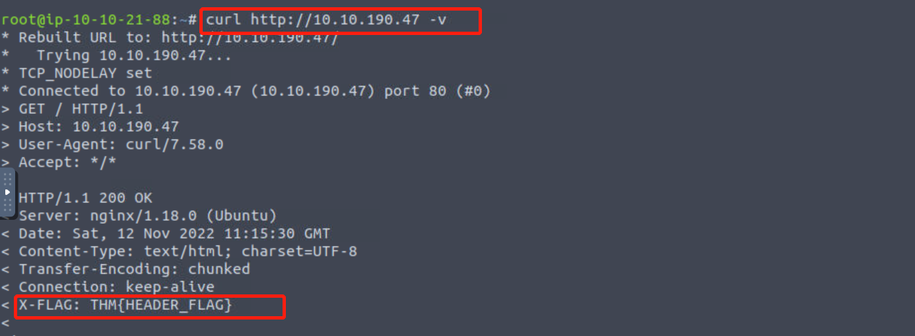Click the HTTP/1.1 200 OK status line
Viewport: 915px width, 336px height.
tap(86, 198)
